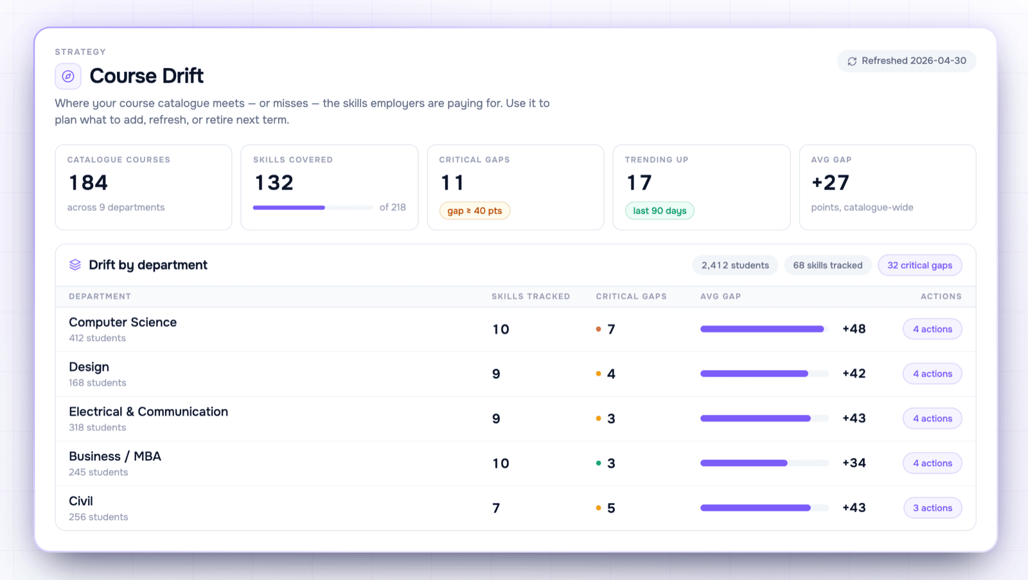Screen dimensions: 1028x580
Task: Open the Avg Gap card
Action: 887,188
